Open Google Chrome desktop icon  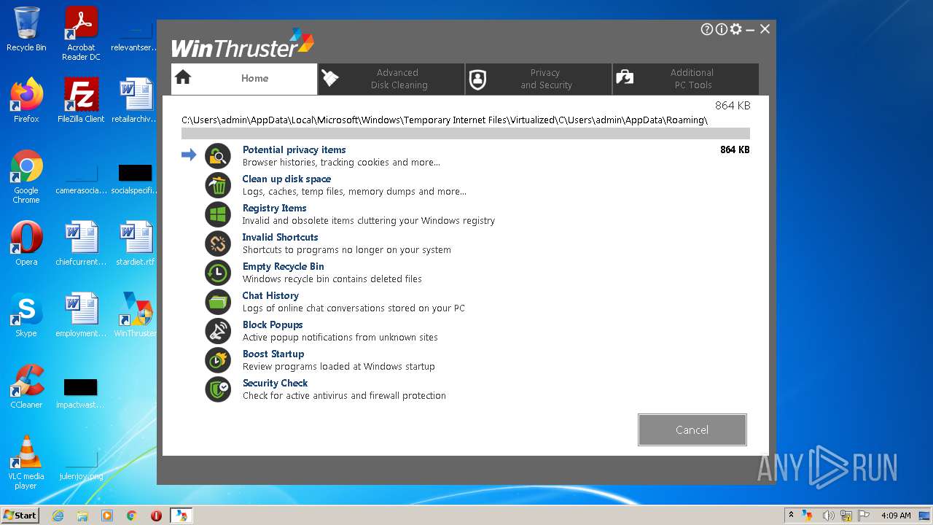point(26,176)
